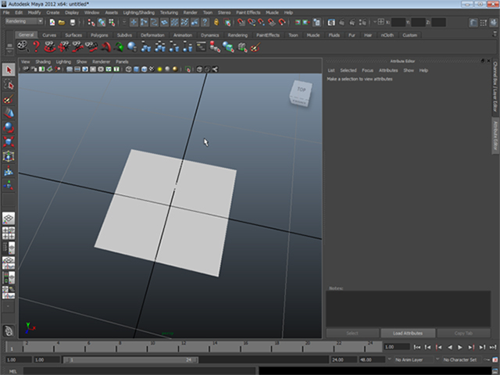This screenshot has height=375, width=500.
Task: Toggle select by component type mode
Action: point(112,23)
